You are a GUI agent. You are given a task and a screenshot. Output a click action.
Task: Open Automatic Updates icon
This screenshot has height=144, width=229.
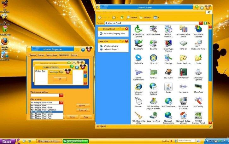click(198, 31)
